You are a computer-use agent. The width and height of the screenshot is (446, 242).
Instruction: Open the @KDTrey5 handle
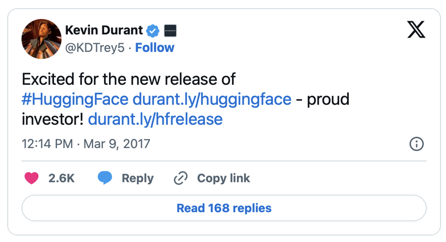pos(95,48)
